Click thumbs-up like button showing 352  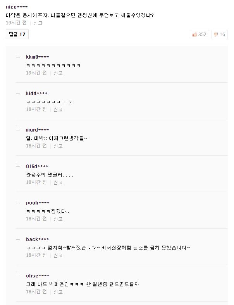click(x=200, y=35)
